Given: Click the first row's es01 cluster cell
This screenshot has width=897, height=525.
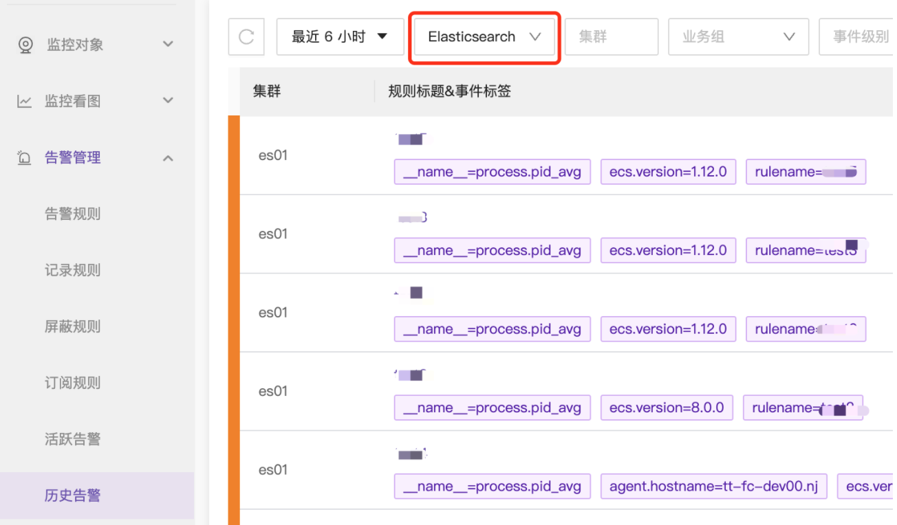Looking at the screenshot, I should click(x=273, y=155).
